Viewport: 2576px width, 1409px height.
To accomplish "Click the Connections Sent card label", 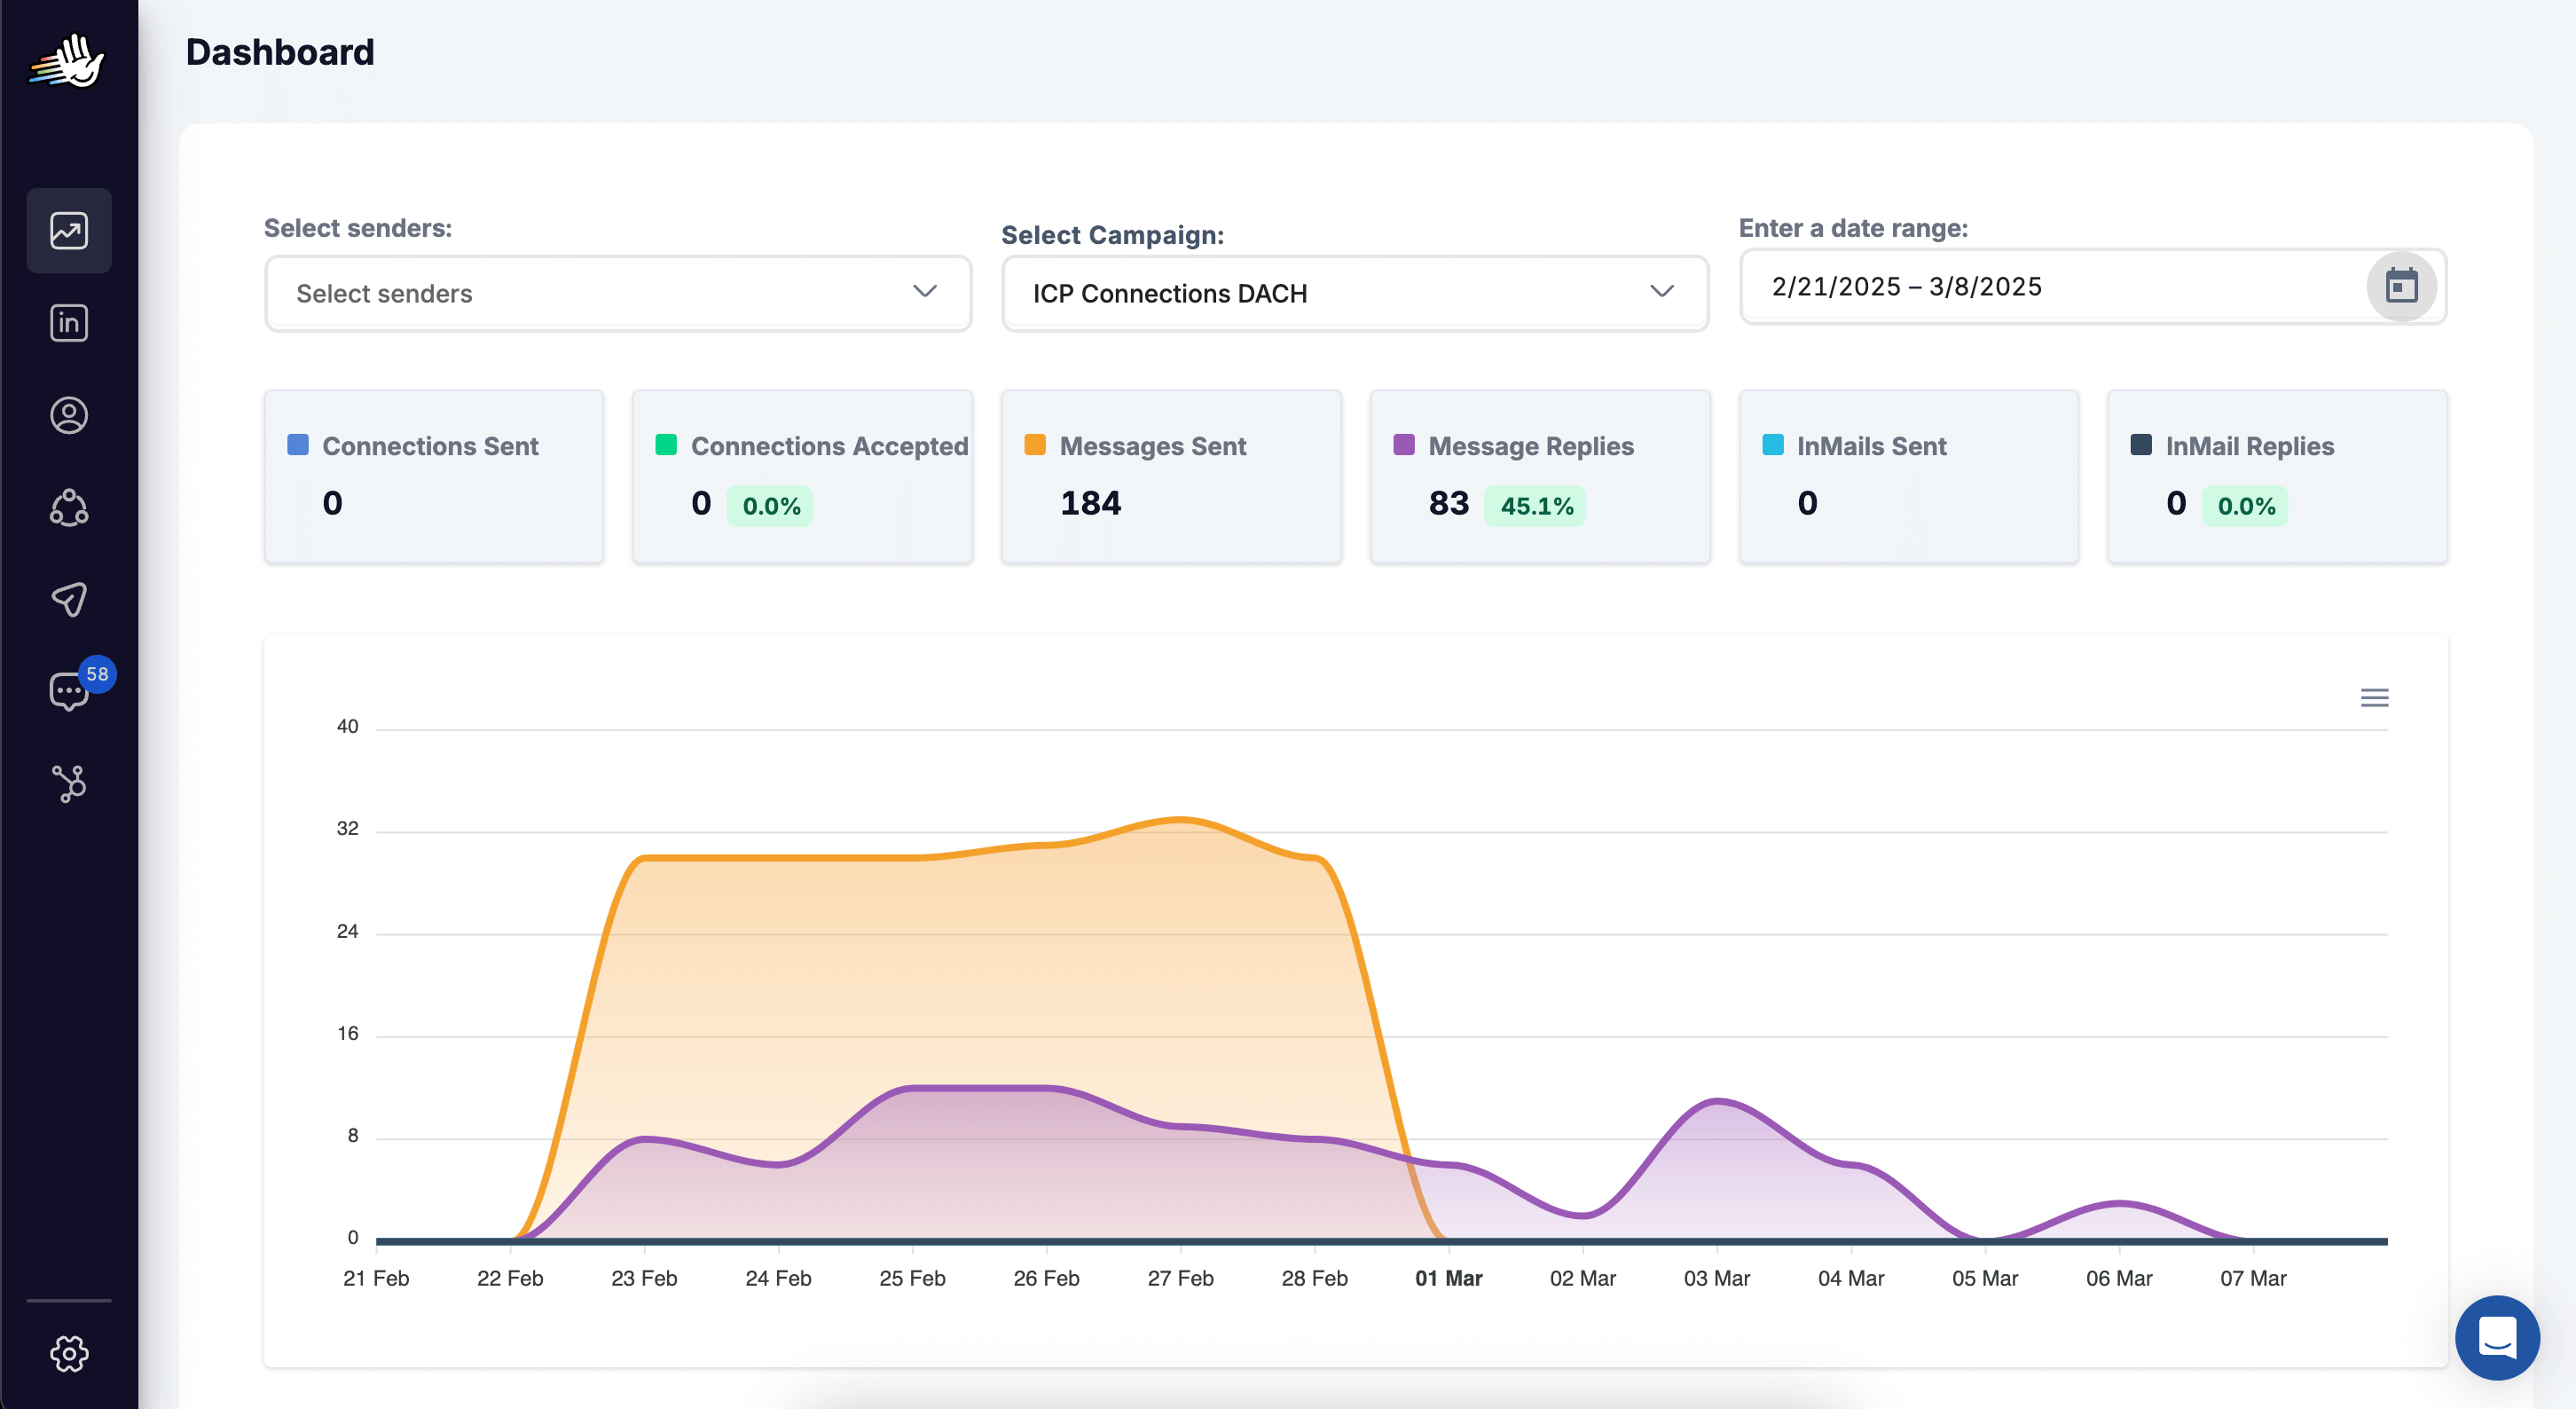I will 430,446.
